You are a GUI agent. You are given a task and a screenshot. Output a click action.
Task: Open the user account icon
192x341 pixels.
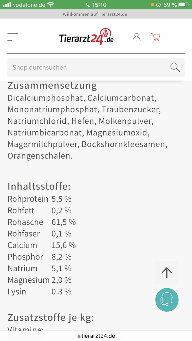tap(136, 37)
